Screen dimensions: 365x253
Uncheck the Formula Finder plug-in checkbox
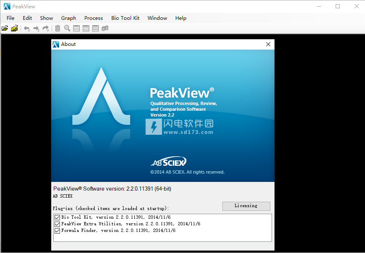(x=57, y=231)
